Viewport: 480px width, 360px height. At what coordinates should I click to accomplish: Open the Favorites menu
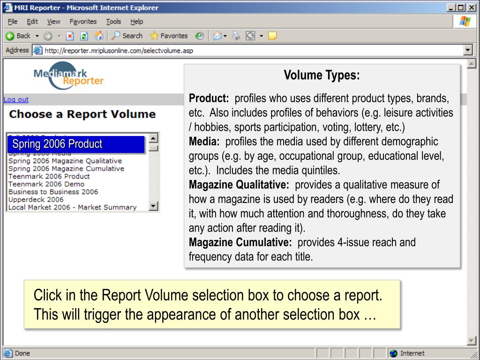(x=83, y=22)
